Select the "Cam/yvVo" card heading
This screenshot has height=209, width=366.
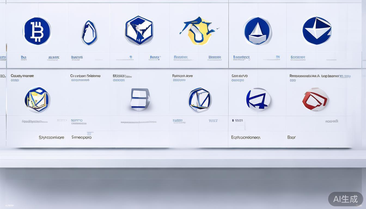coord(240,76)
